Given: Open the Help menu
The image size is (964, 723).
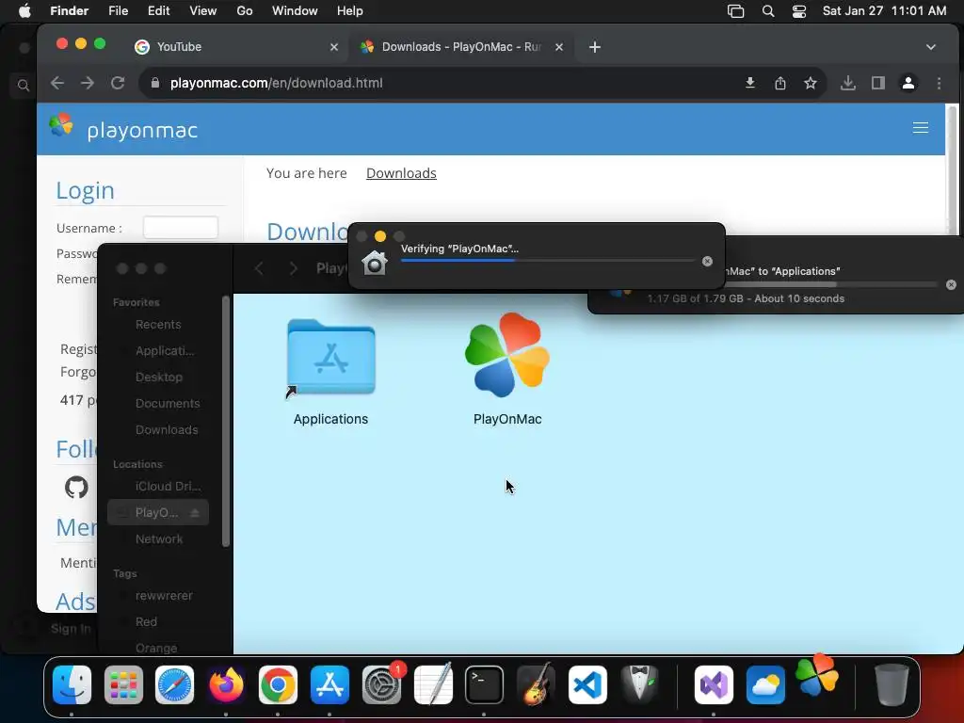Looking at the screenshot, I should point(350,11).
